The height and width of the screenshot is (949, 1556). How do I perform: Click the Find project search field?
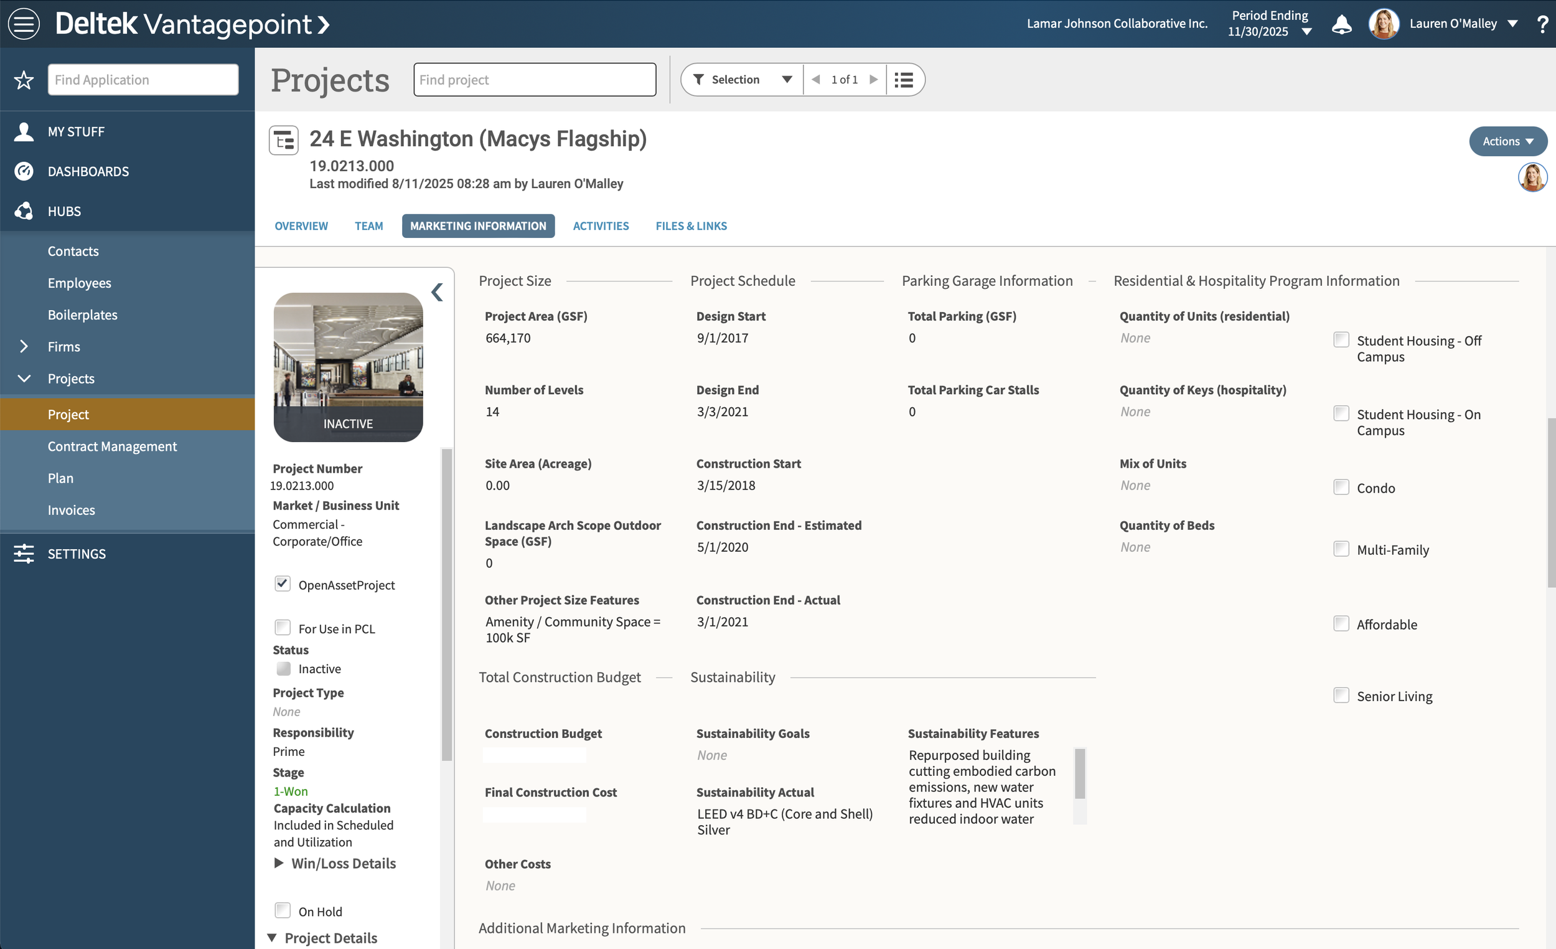click(x=534, y=80)
